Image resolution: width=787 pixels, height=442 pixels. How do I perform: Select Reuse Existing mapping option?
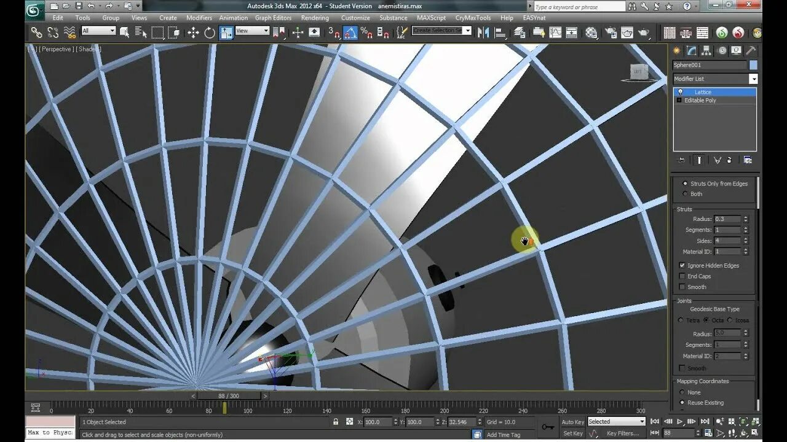pyautogui.click(x=682, y=403)
